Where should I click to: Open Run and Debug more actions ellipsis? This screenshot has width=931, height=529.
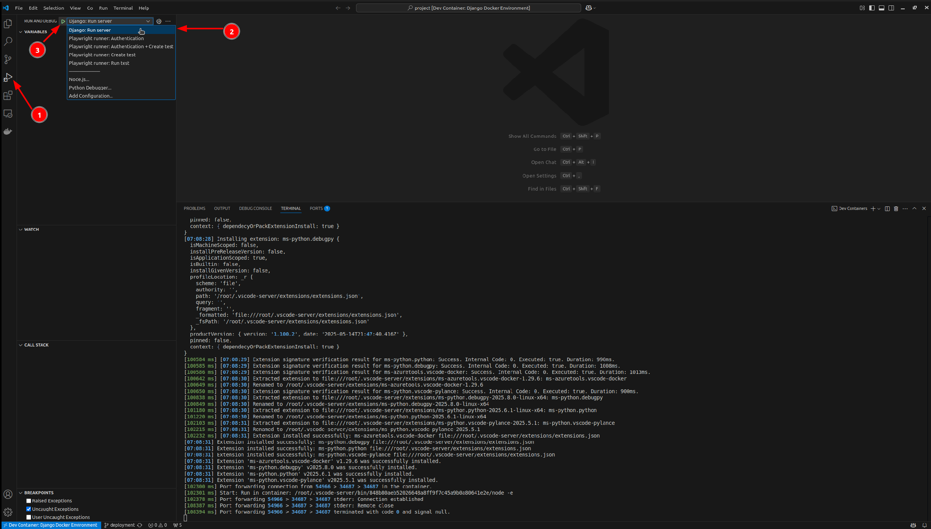pyautogui.click(x=168, y=21)
